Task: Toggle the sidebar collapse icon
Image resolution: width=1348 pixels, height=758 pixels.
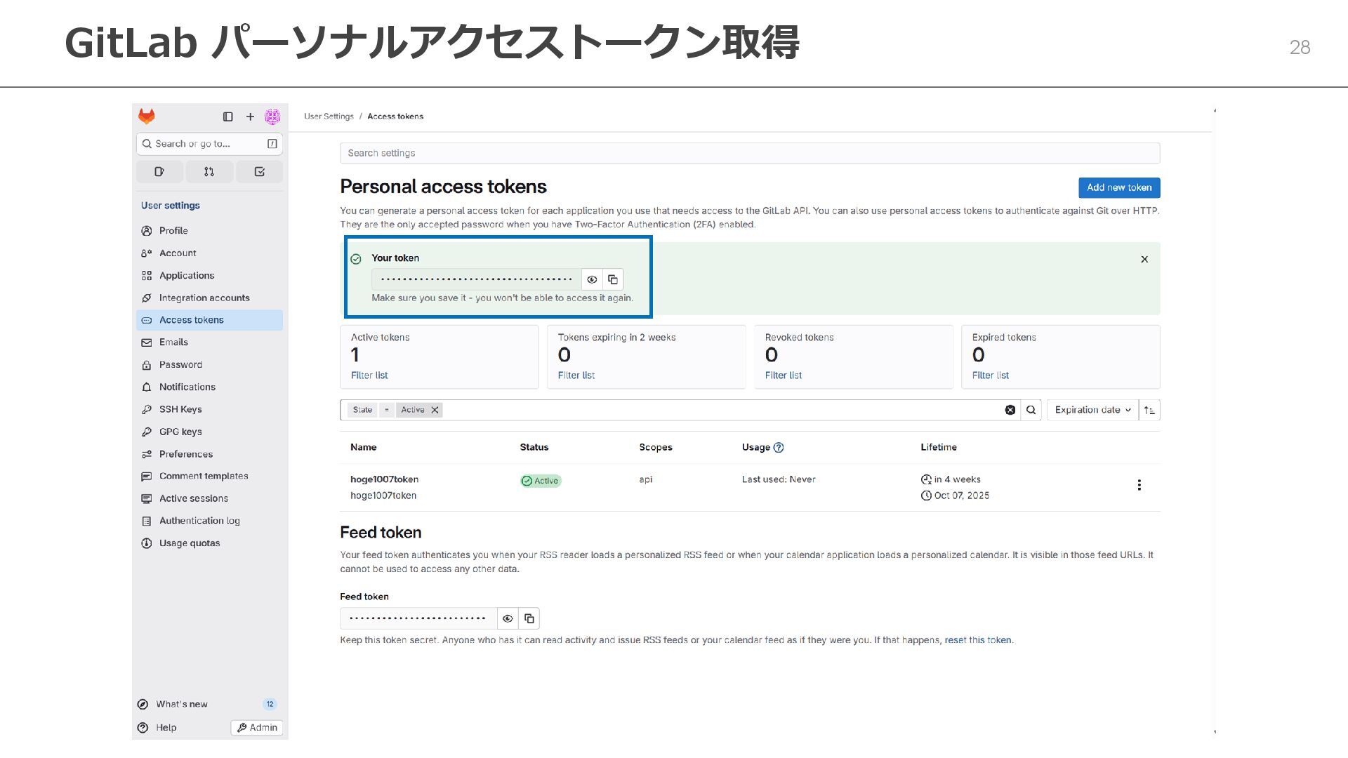Action: (x=227, y=117)
